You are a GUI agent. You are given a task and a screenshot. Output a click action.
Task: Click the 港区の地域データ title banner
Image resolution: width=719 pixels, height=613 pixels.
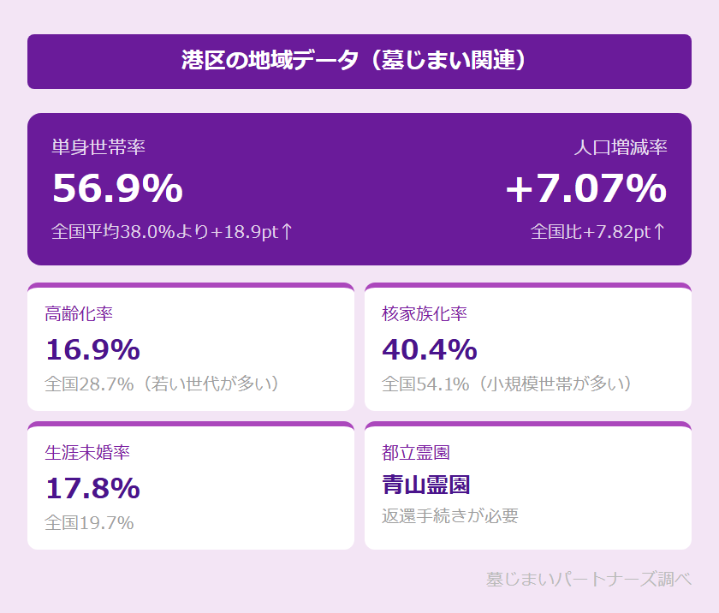coord(359,61)
